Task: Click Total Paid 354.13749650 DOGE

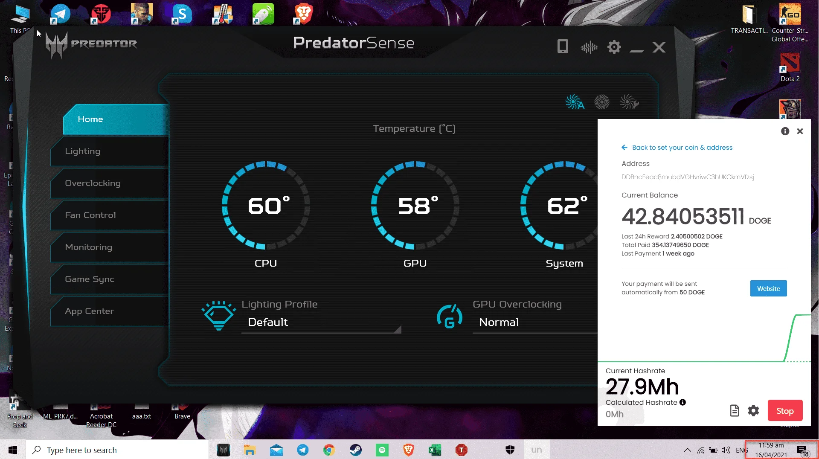Action: [x=665, y=245]
